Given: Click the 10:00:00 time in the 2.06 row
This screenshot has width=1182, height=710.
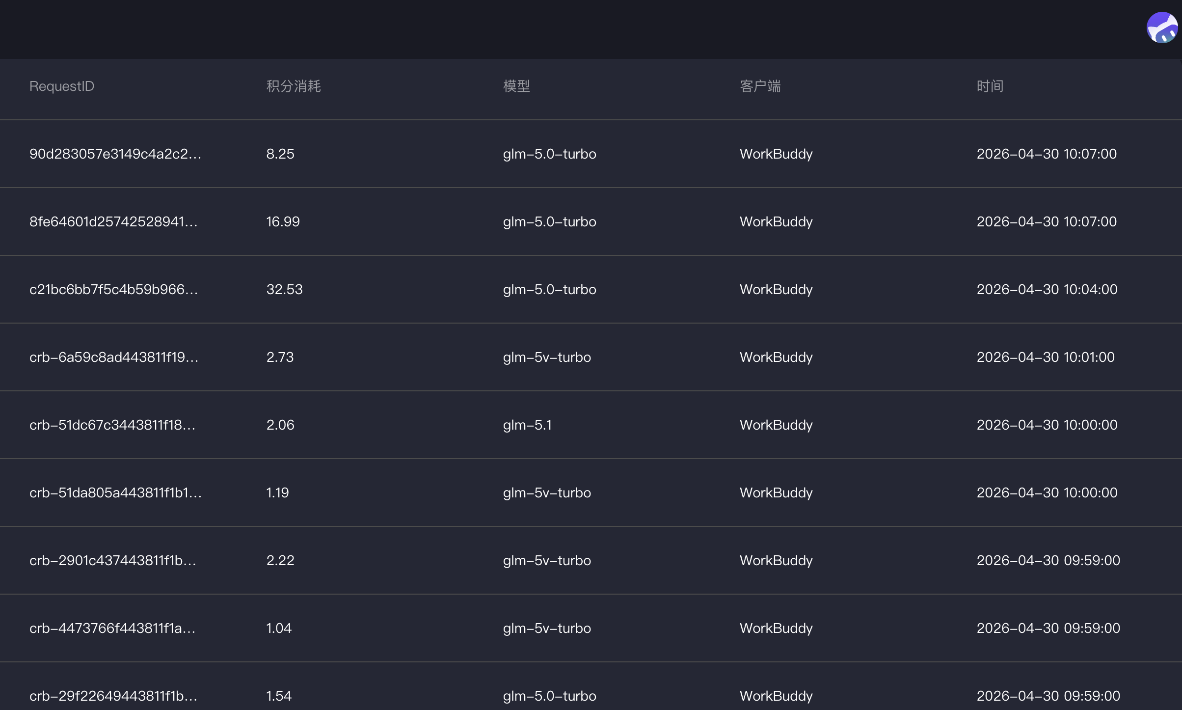Looking at the screenshot, I should click(1047, 425).
